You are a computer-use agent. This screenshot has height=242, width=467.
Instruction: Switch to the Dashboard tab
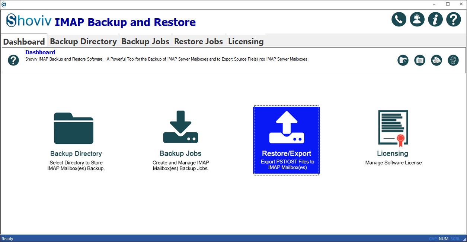click(24, 41)
